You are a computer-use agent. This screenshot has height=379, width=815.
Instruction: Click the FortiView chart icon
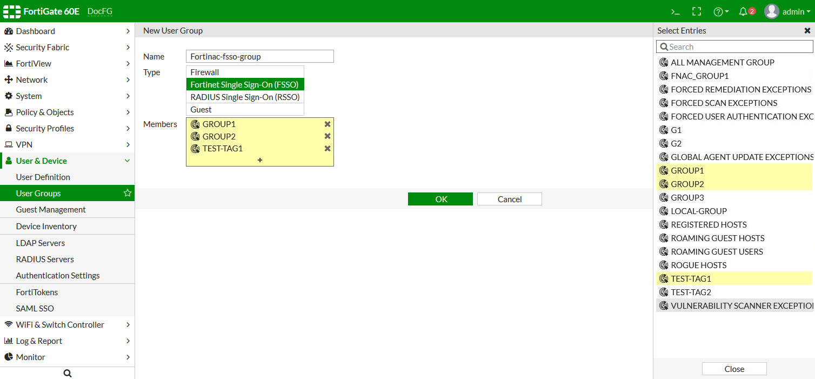coord(9,64)
